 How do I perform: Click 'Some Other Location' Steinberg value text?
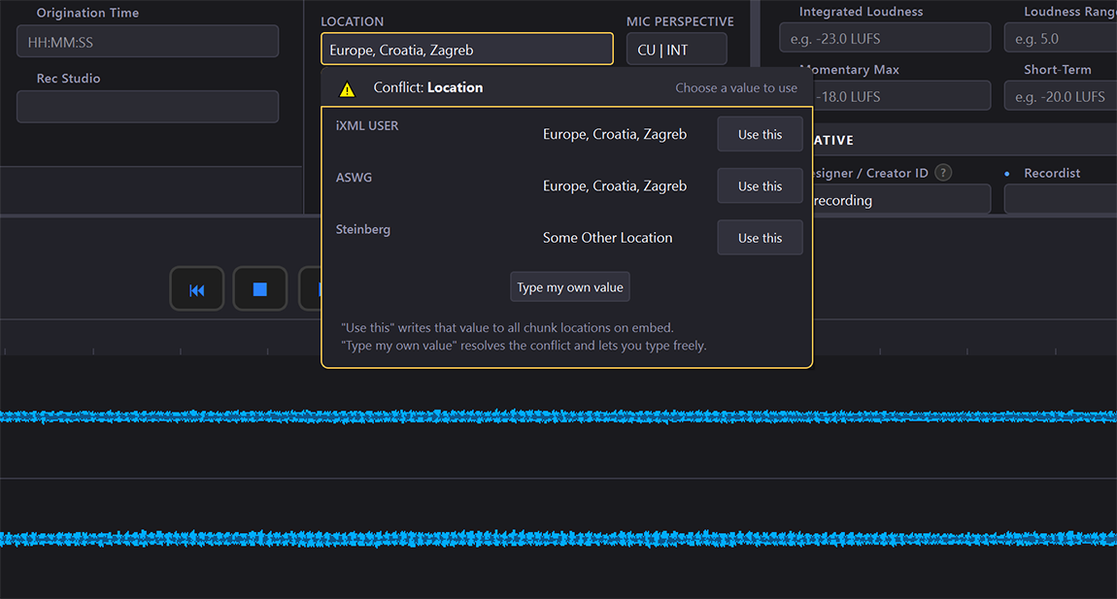tap(608, 238)
